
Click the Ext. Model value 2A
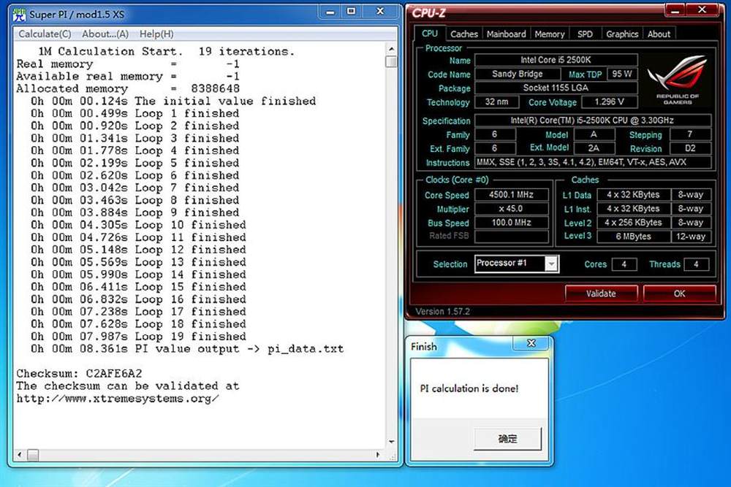click(x=594, y=148)
